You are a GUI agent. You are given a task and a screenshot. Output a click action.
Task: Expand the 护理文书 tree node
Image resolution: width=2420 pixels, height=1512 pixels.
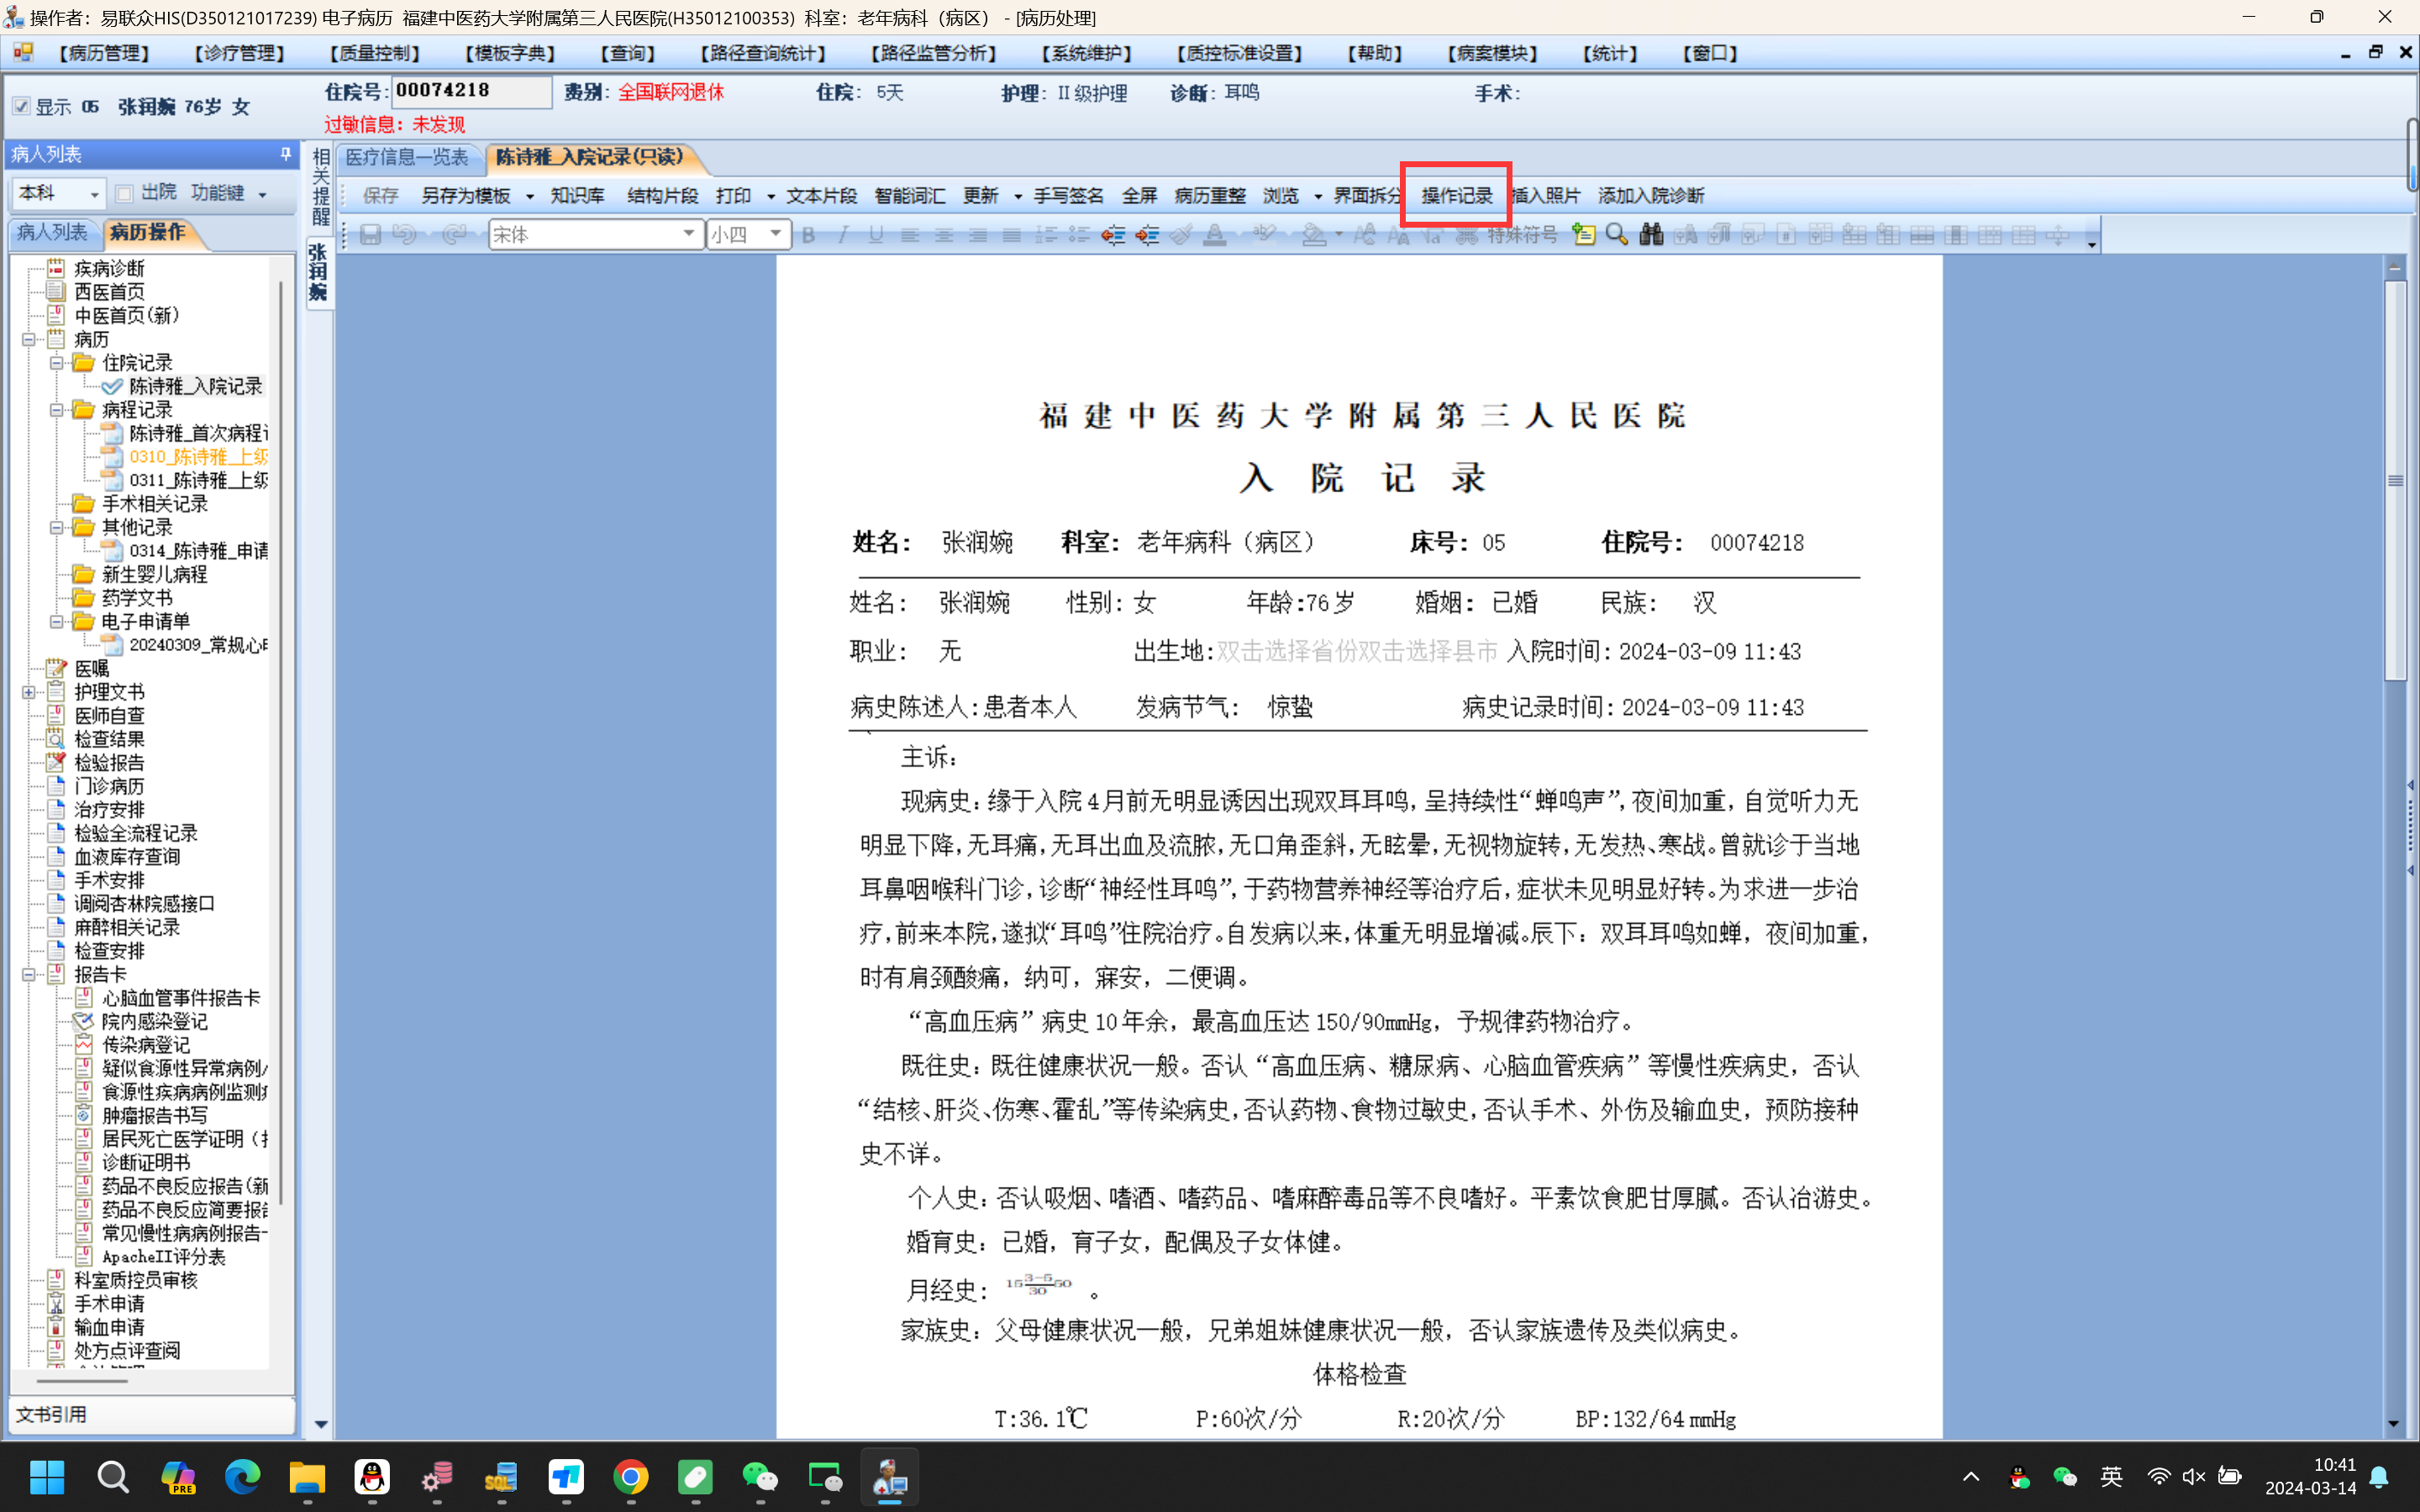[29, 692]
